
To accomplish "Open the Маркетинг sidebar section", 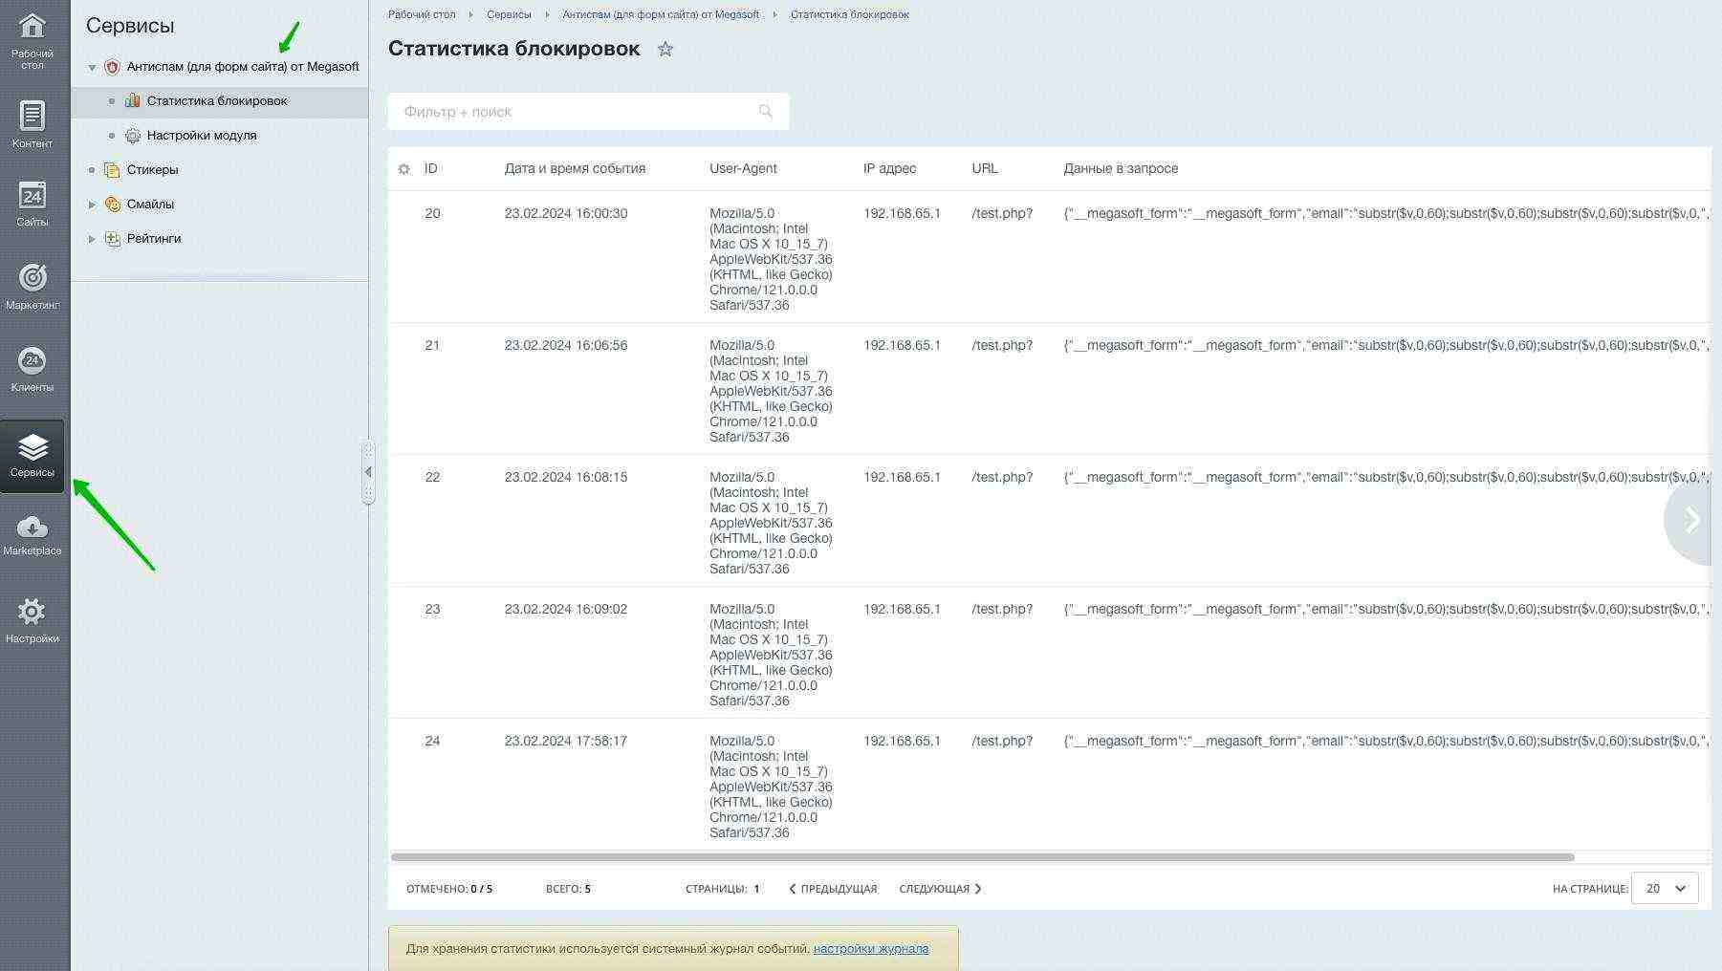I will coord(33,286).
